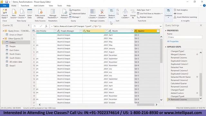The image size is (206, 116).
Task: Open settings gear for Added Custom step
Action: 197,93
